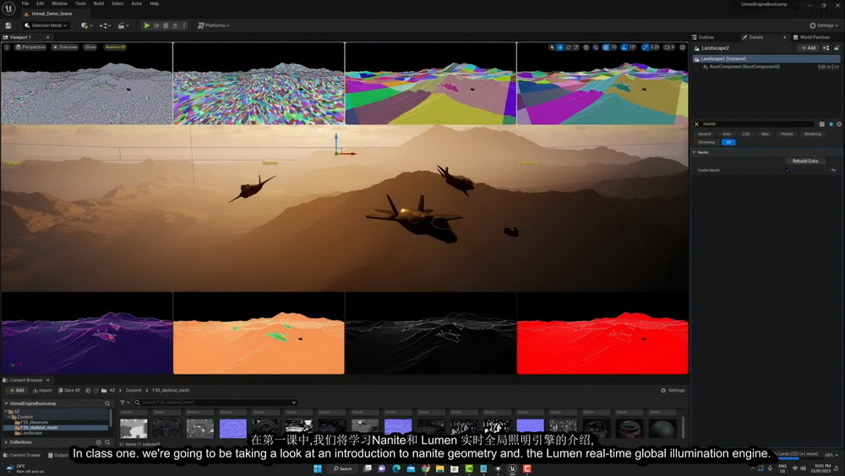Clear the nanite search with X icon
The width and height of the screenshot is (845, 476).
tap(696, 124)
